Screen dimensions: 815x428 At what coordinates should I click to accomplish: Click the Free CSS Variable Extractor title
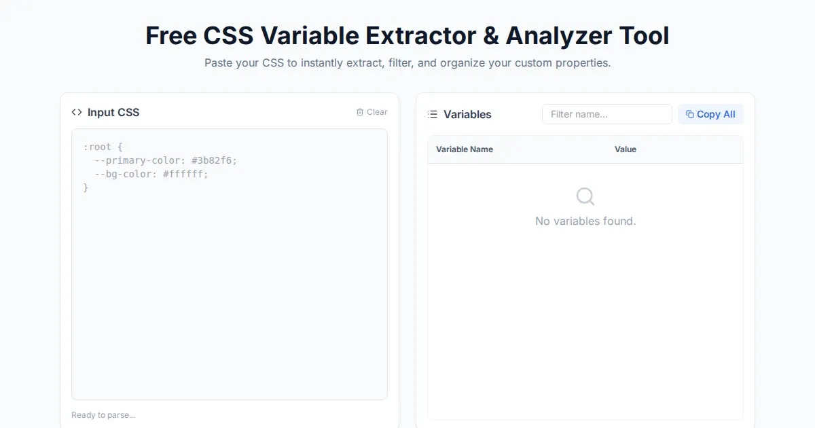[407, 36]
